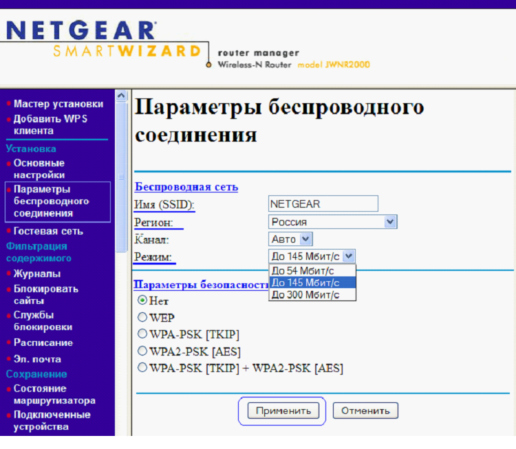Screen dimensions: 516x449
Task: Open the Регион dropdown showing Россия
Action: 333,221
